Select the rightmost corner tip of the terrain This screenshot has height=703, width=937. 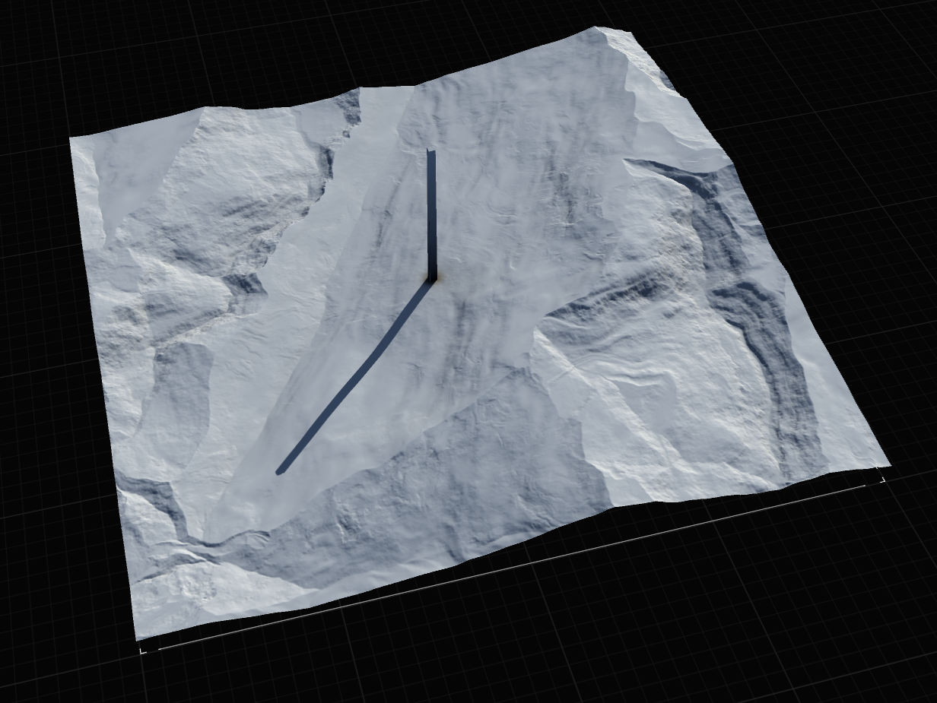tap(888, 464)
